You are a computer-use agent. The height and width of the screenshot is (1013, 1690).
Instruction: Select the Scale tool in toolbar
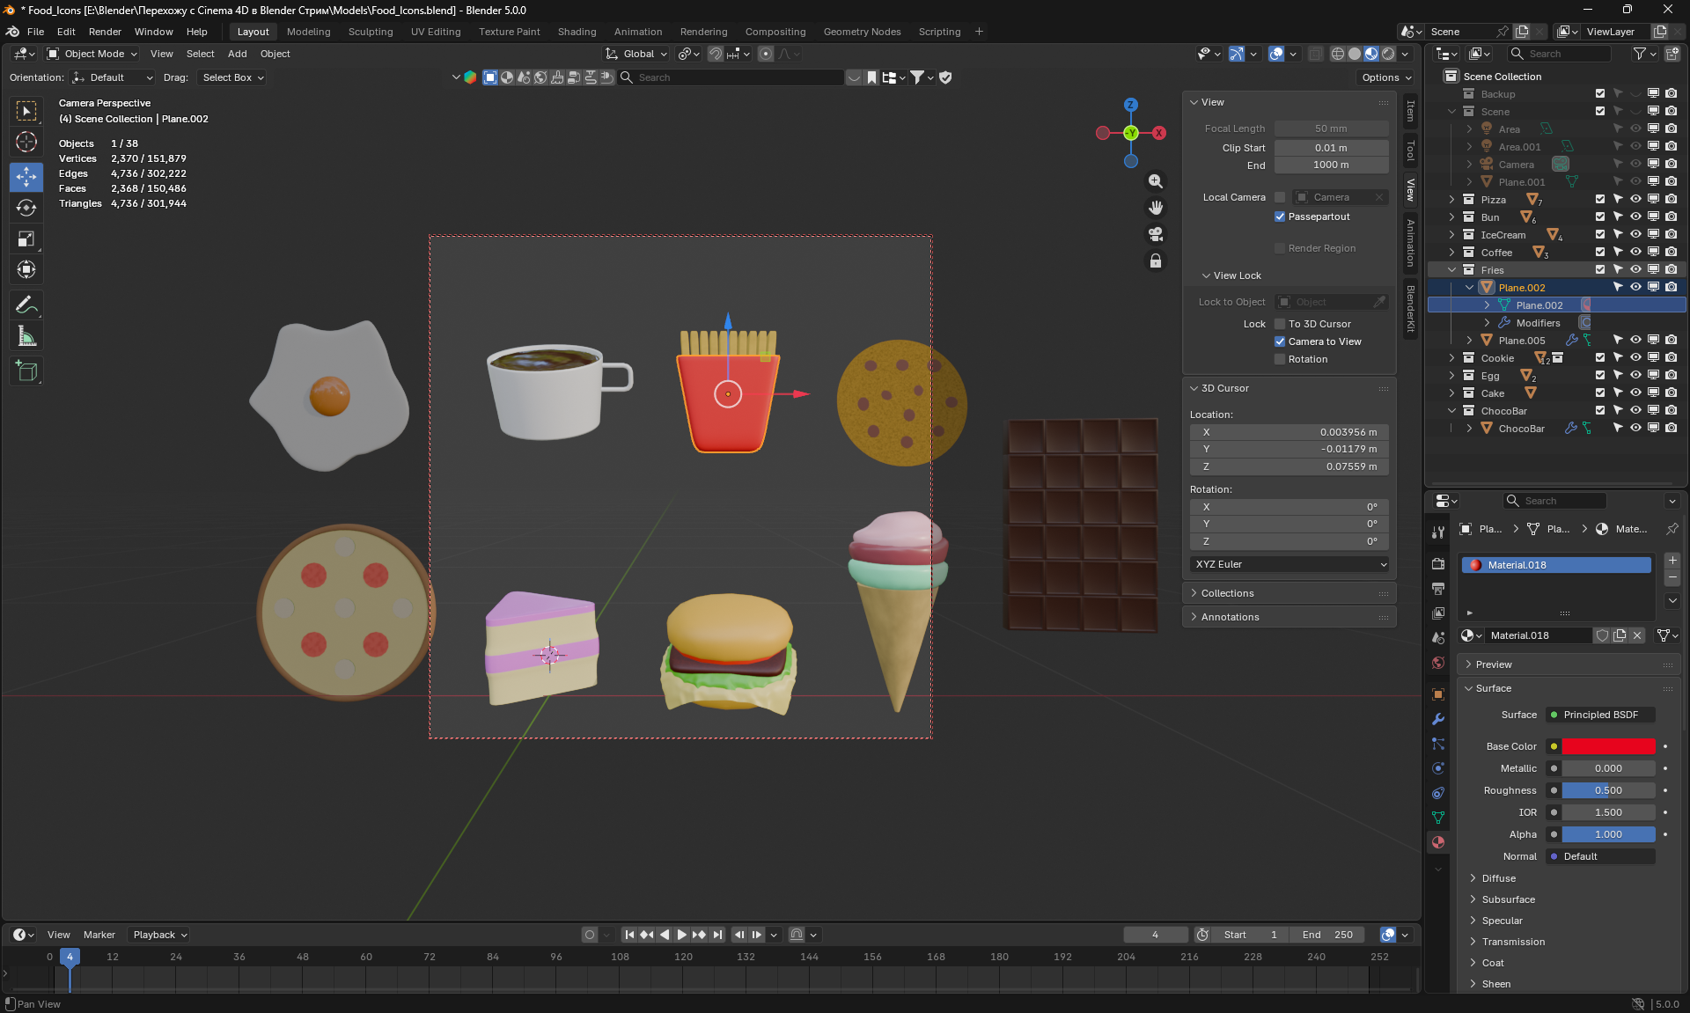coord(26,239)
